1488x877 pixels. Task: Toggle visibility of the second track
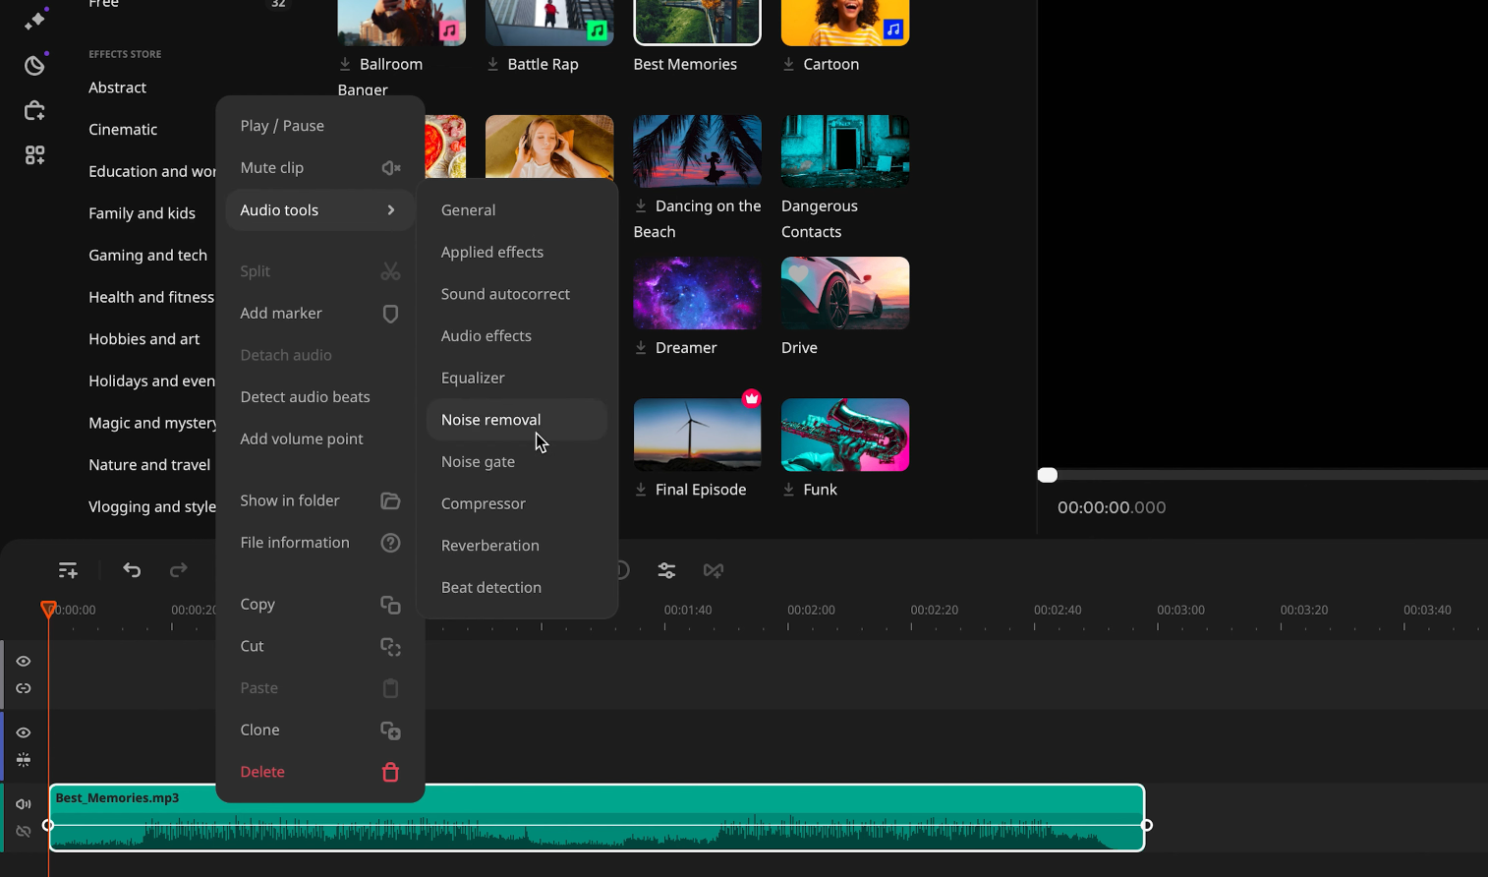point(24,732)
